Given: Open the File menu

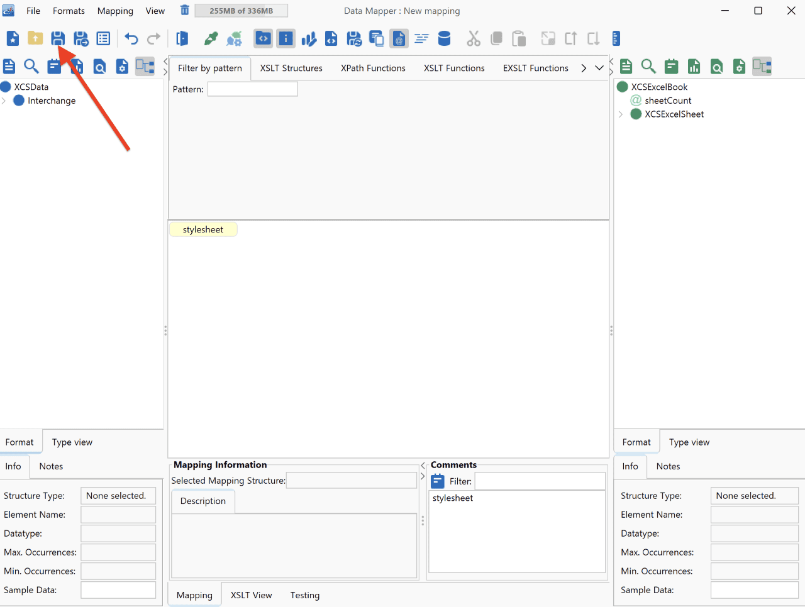Looking at the screenshot, I should pyautogui.click(x=33, y=11).
